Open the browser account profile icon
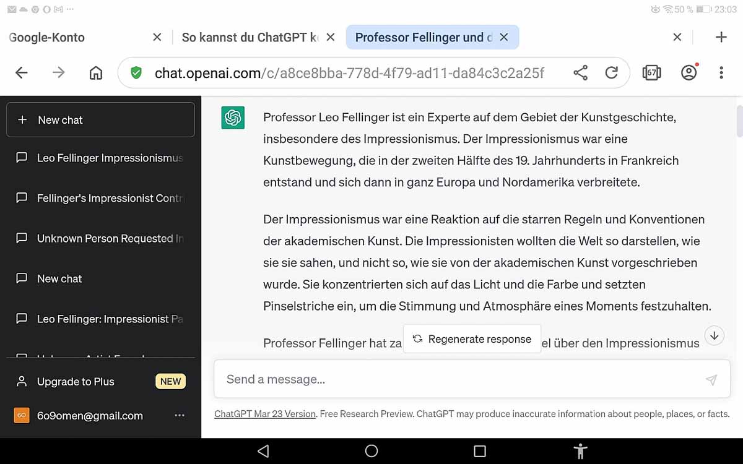 (689, 73)
